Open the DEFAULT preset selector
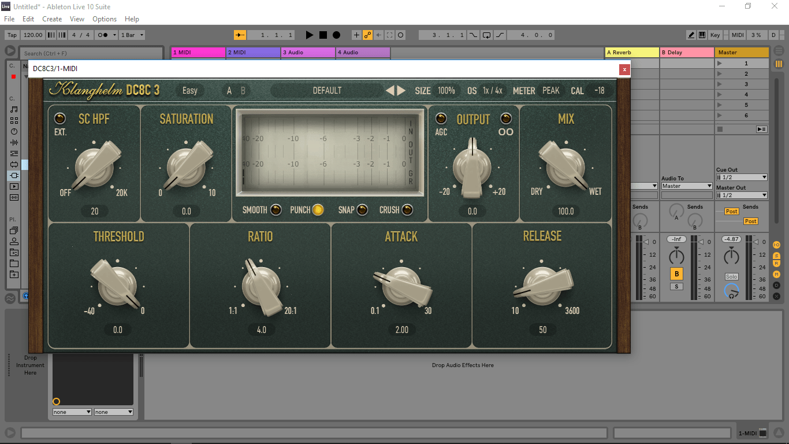The image size is (789, 444). (327, 91)
